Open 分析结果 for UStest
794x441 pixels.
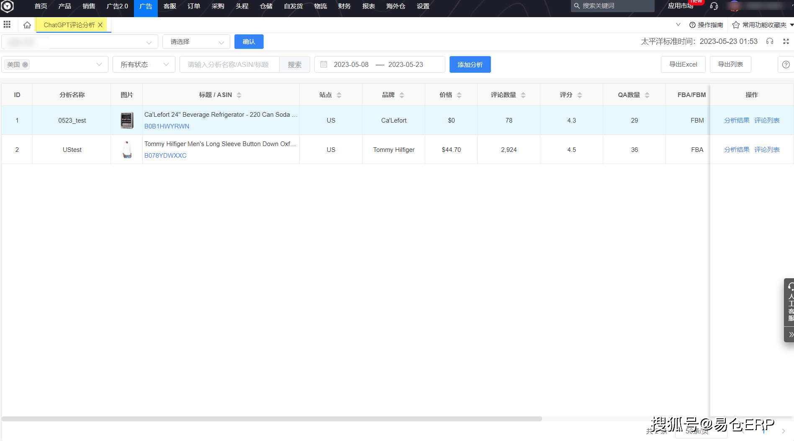(737, 150)
